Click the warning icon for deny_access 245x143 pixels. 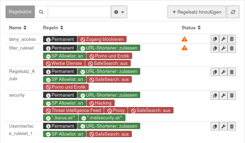(184, 39)
